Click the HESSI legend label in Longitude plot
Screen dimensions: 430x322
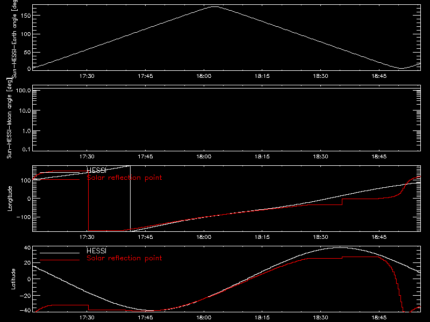coord(96,170)
